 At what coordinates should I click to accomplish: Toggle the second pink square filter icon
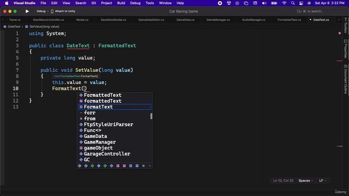pyautogui.click(x=124, y=166)
